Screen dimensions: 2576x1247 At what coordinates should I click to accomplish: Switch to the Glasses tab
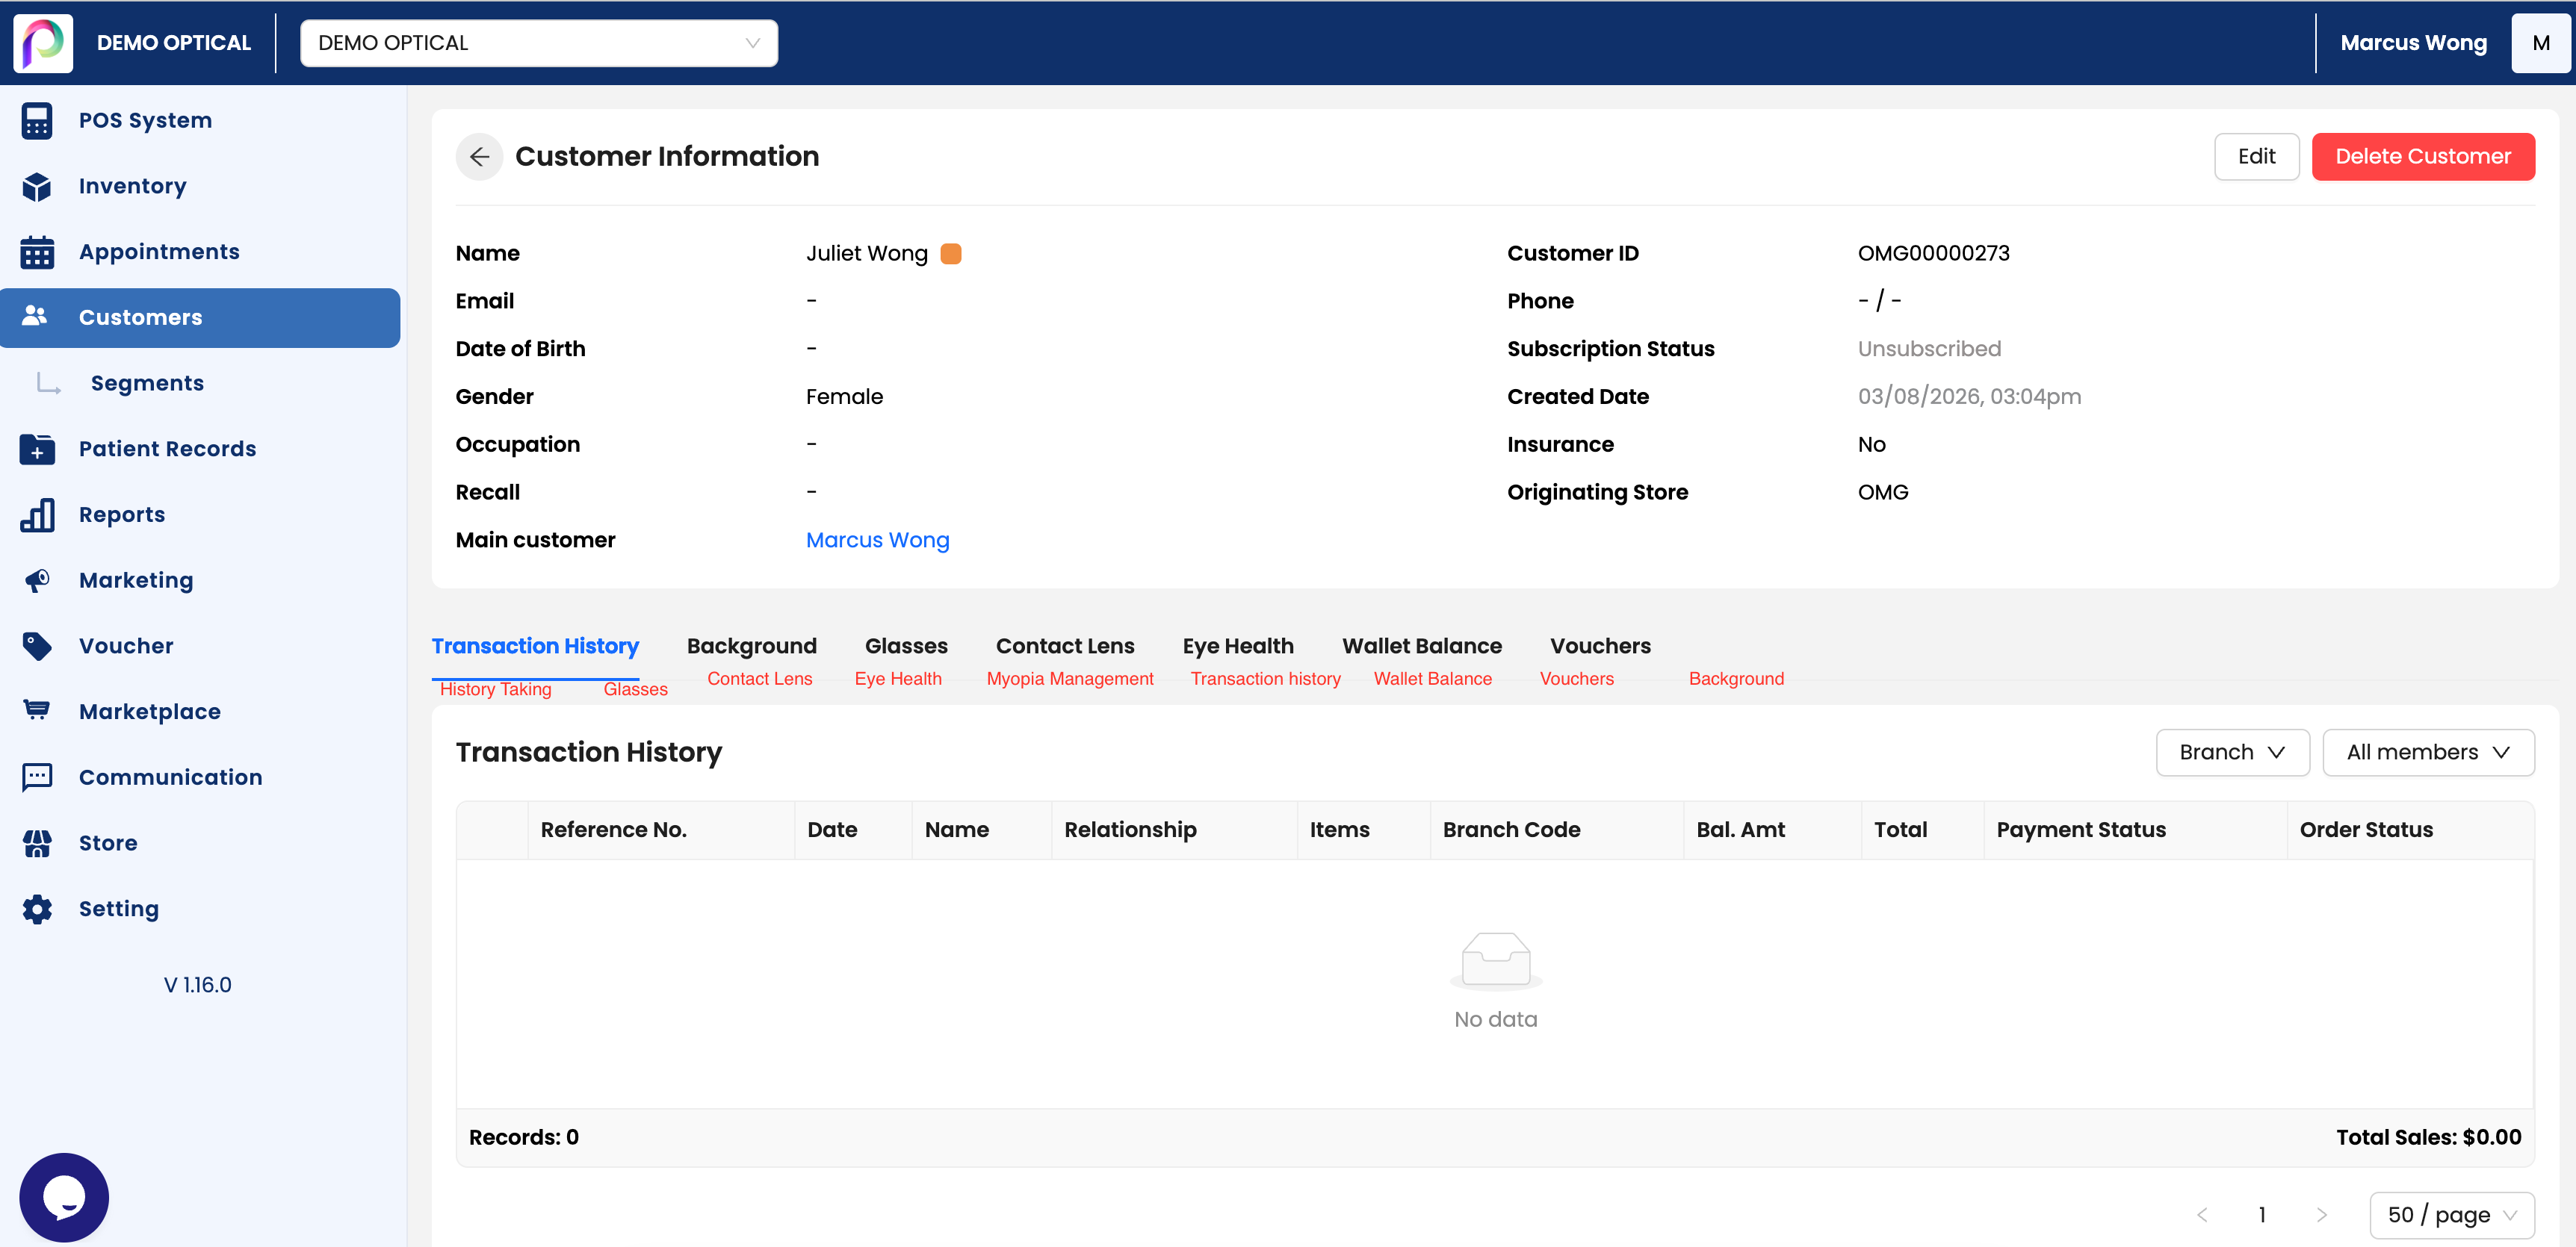coord(906,647)
